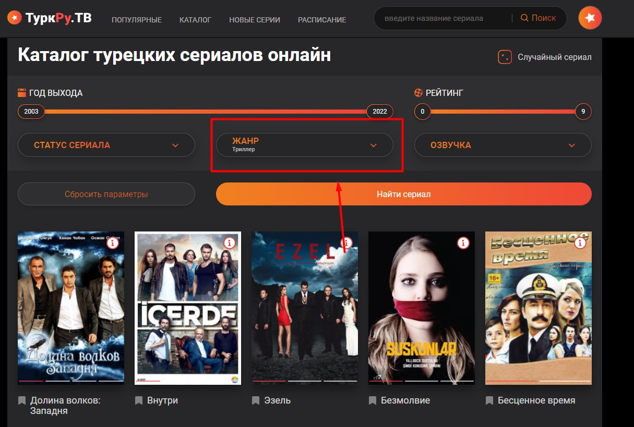Open the Расписание menu item
Image resolution: width=634 pixels, height=427 pixels.
coord(322,20)
